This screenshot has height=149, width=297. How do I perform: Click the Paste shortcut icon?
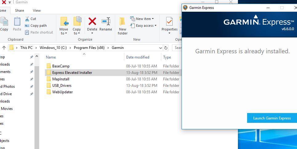(27, 32)
